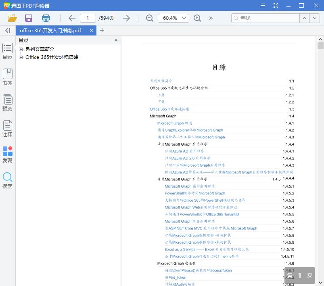Open a file using the folder icon

(12, 18)
